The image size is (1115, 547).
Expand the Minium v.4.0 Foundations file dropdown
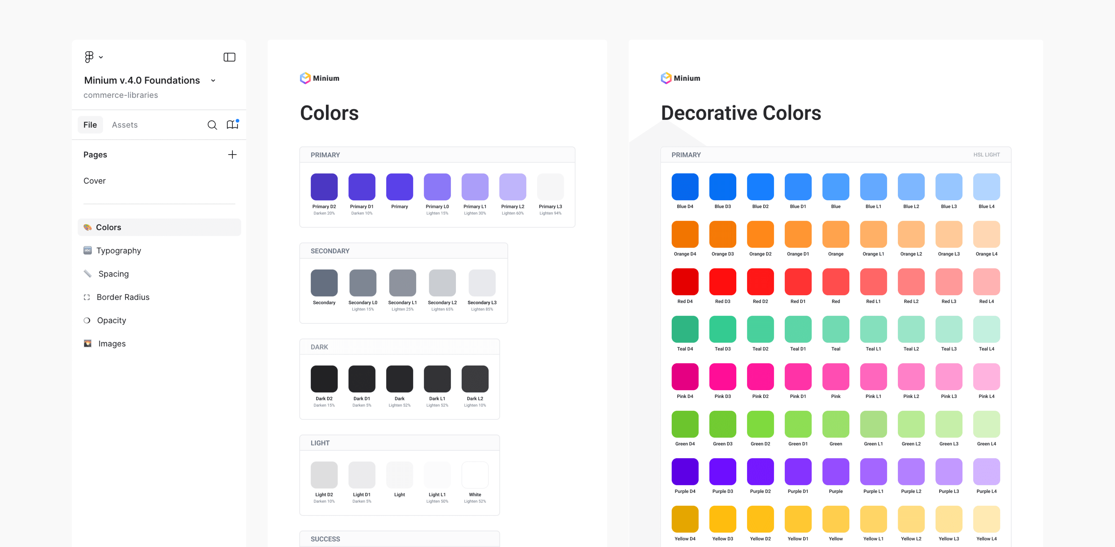pyautogui.click(x=213, y=80)
